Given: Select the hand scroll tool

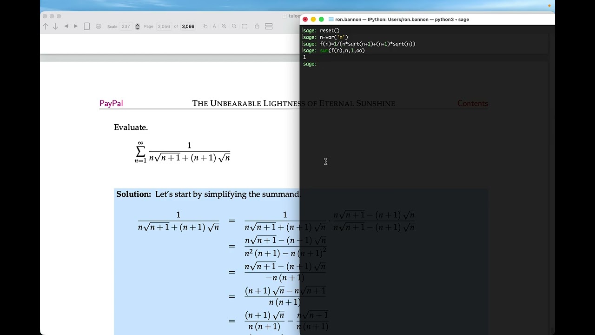Looking at the screenshot, I should coord(205,27).
